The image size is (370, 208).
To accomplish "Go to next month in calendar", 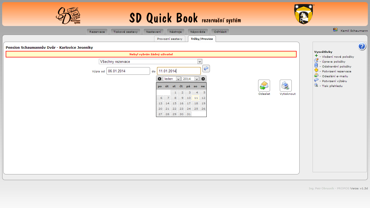I will [203, 79].
